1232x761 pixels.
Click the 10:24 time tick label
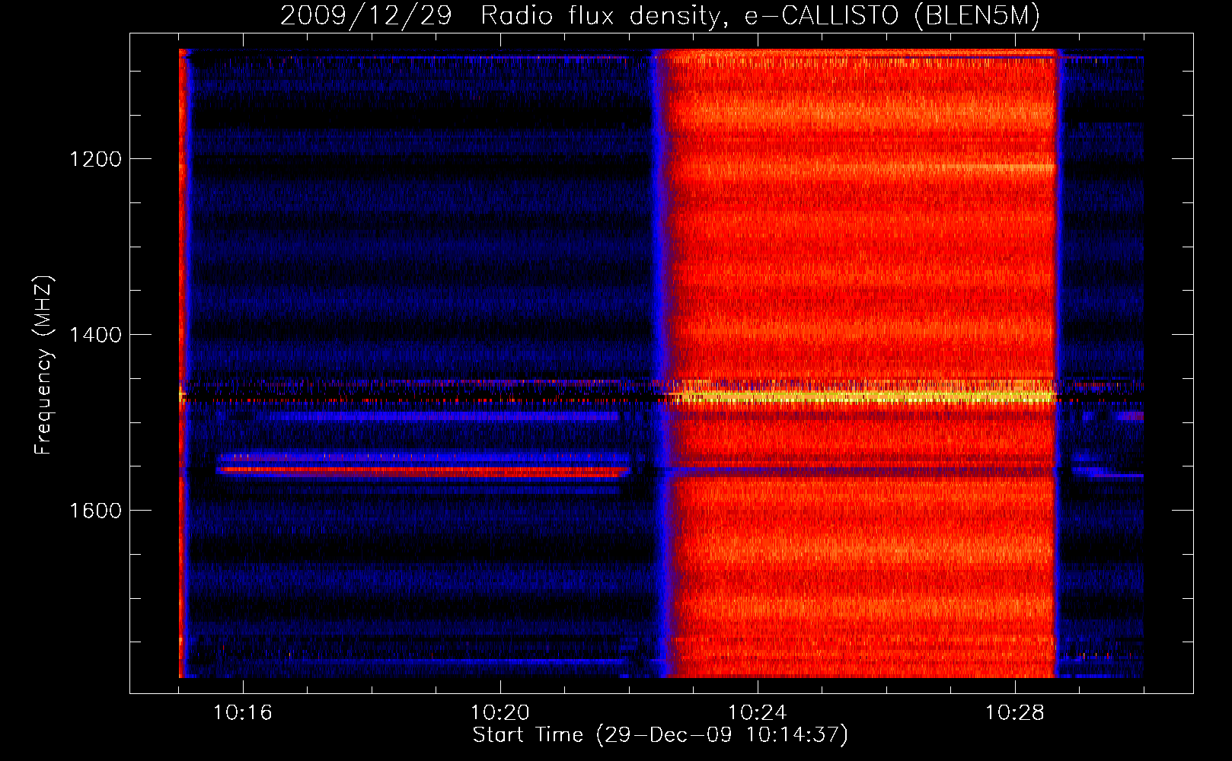click(x=758, y=713)
